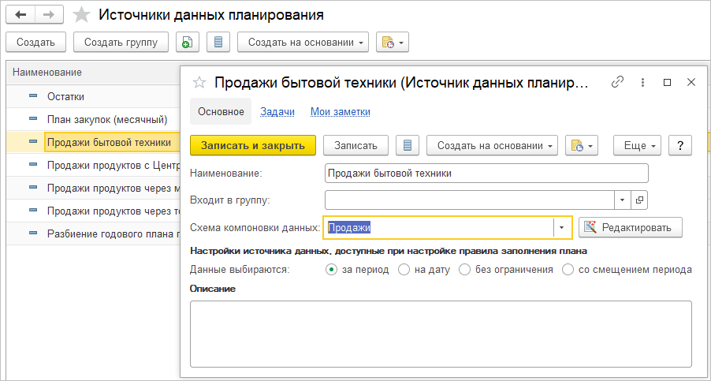This screenshot has height=381, width=711.
Task: Star the Продажи бытовой техники dialog as favorite
Action: point(199,82)
